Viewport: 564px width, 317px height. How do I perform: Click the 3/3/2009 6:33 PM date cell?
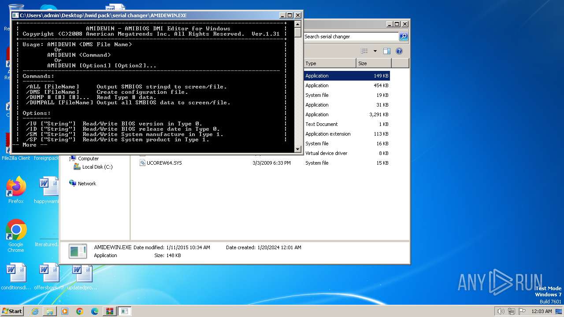[271, 163]
